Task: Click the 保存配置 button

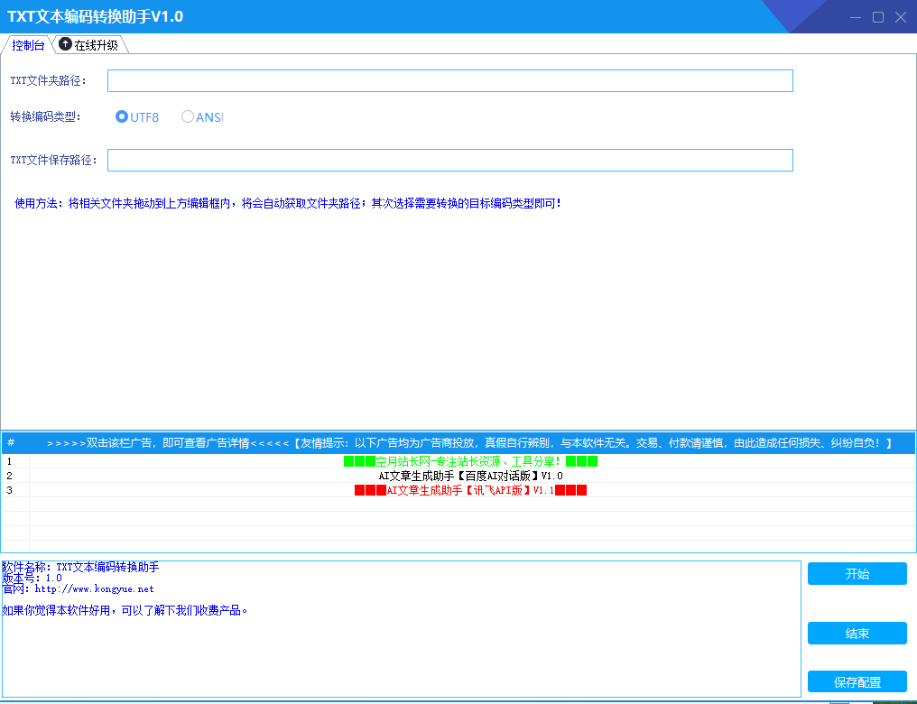Action: pyautogui.click(x=857, y=681)
